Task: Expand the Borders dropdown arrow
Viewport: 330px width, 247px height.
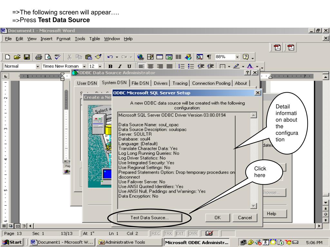Action: coord(229,67)
